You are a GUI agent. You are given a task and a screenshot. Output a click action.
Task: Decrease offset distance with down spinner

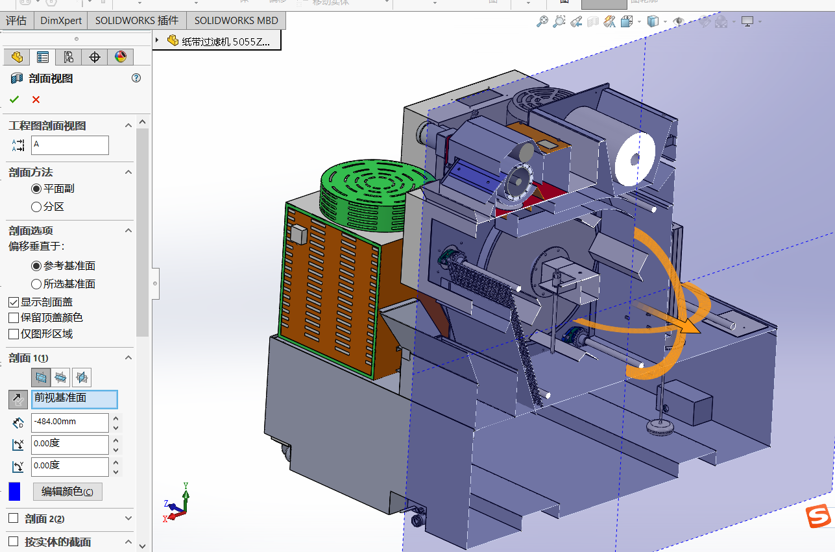[x=116, y=427]
